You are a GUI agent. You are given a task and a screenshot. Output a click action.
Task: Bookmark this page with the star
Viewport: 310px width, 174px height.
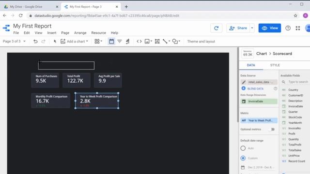[x=295, y=15]
